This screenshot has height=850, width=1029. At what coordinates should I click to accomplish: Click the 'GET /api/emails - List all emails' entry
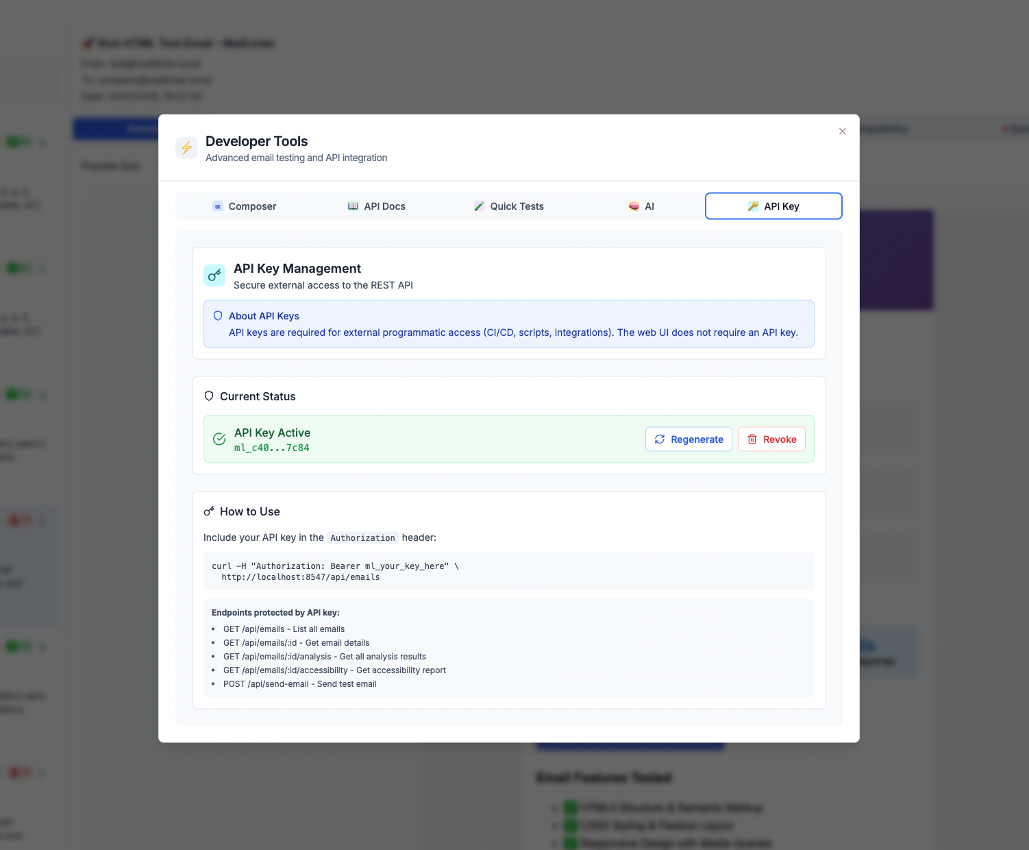pos(284,629)
